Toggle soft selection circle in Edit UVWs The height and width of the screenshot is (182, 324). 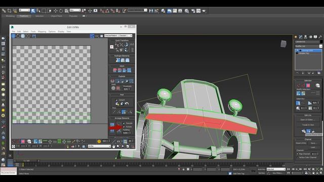pos(99,142)
